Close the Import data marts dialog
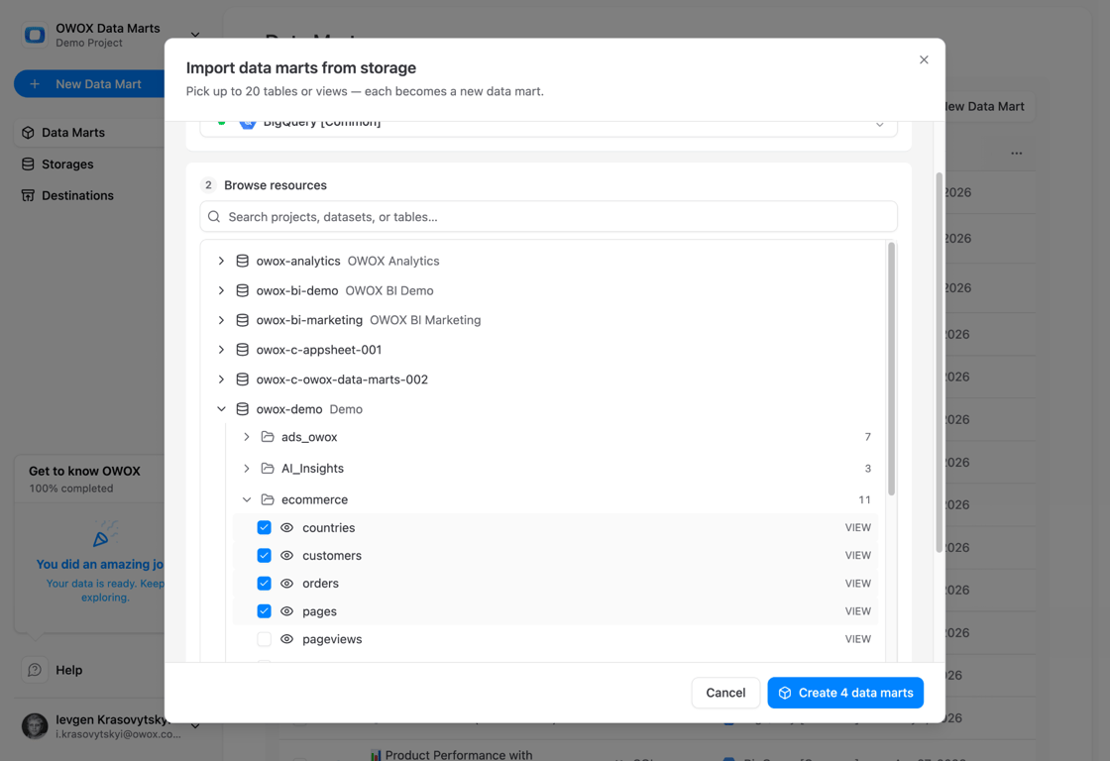This screenshot has height=761, width=1110. pos(924,59)
